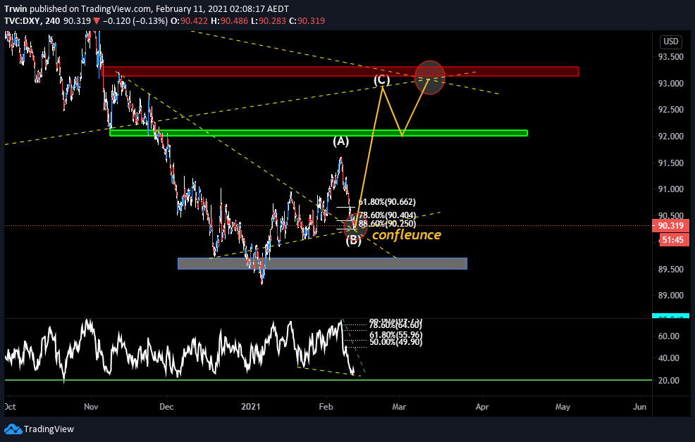Click the red down-arrow change indicator
This screenshot has width=695, height=442.
(x=96, y=21)
